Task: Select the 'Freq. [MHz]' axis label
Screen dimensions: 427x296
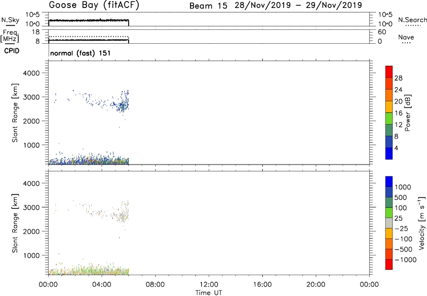Action: [x=10, y=36]
